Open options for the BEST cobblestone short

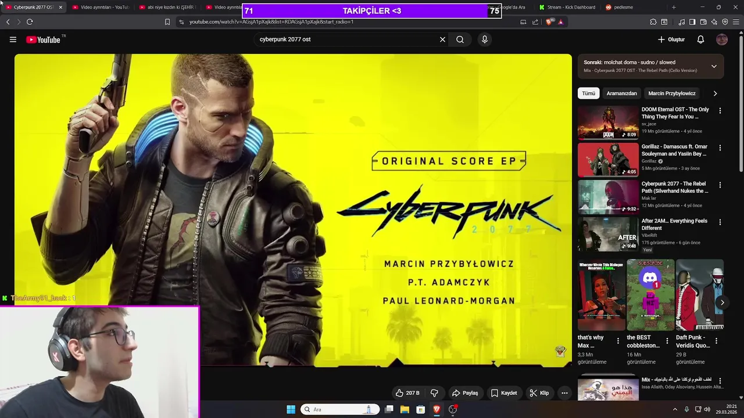coord(667,341)
